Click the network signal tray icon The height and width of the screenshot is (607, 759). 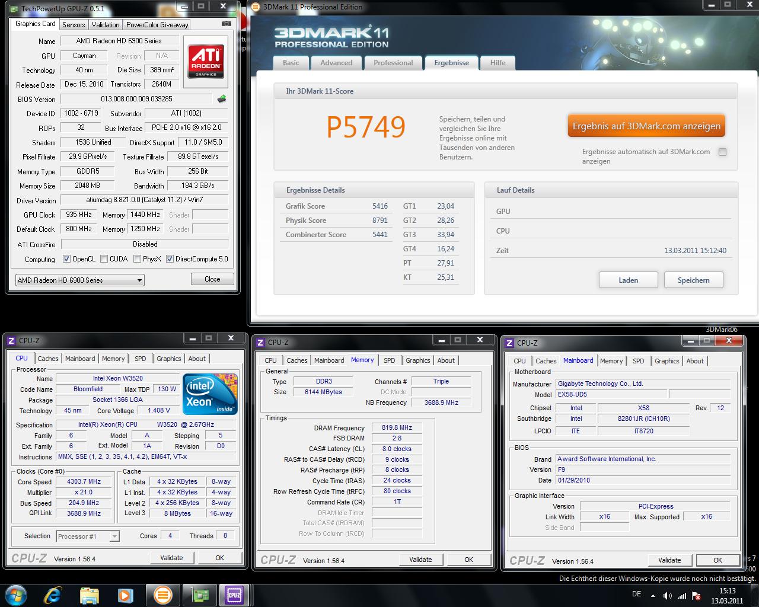coord(682,595)
